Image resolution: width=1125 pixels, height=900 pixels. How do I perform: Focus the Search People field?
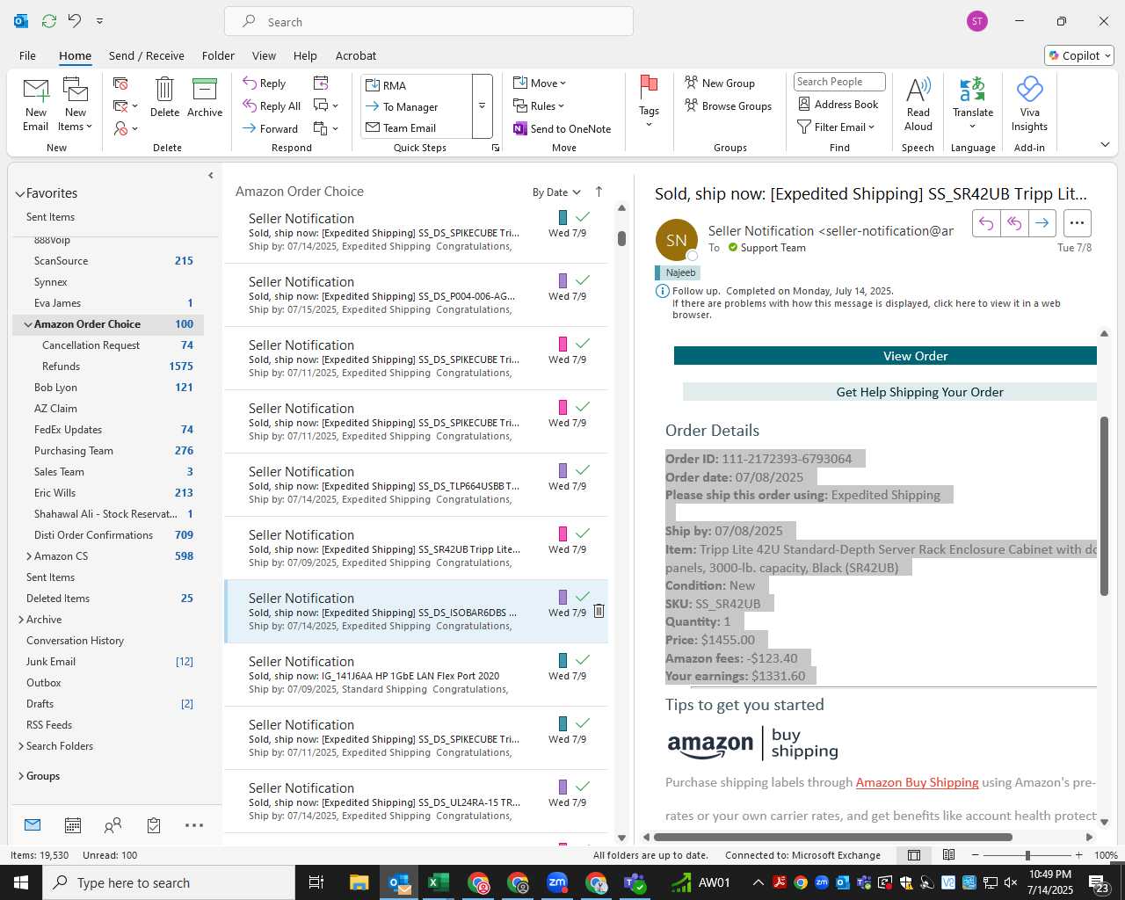pos(839,82)
